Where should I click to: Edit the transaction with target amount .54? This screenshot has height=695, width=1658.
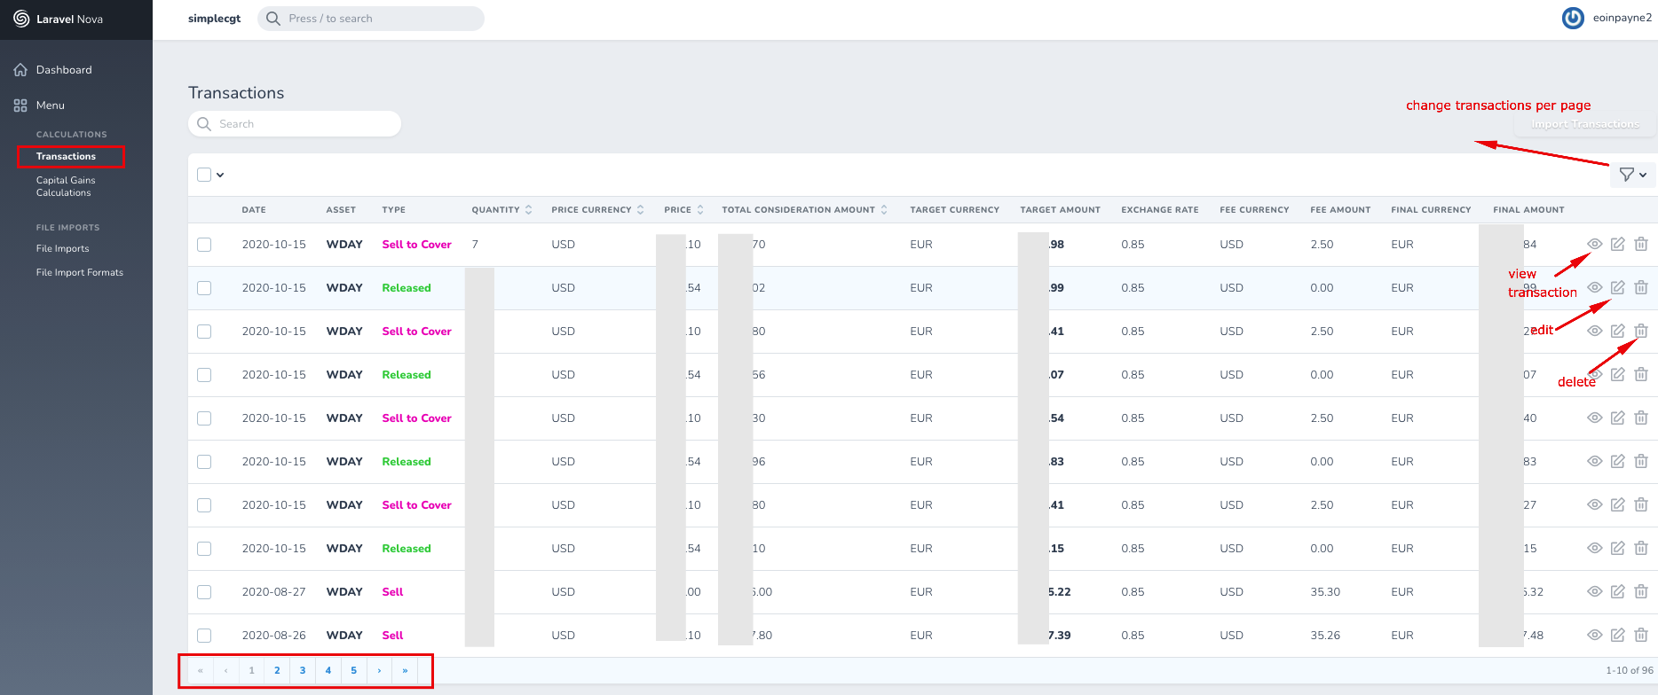[1618, 418]
